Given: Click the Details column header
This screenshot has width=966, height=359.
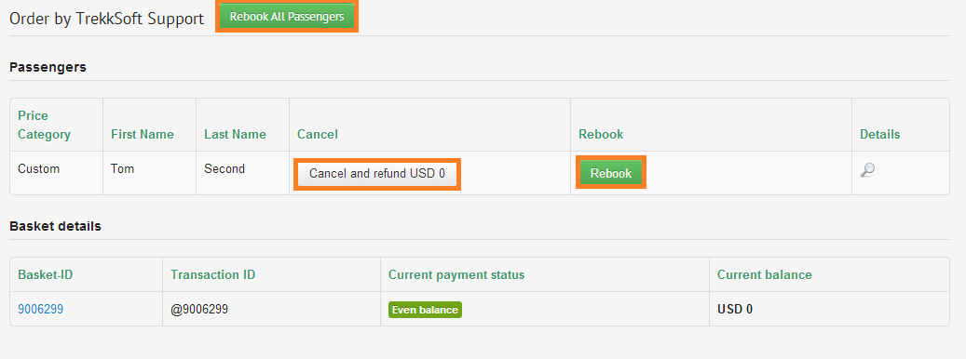Looking at the screenshot, I should click(x=879, y=134).
